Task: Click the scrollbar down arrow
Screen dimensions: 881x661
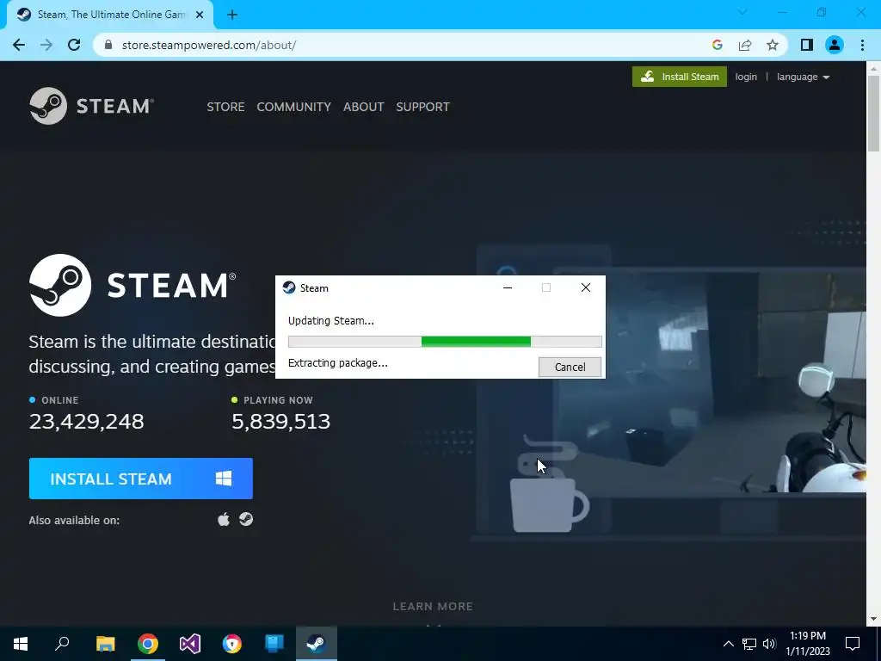Action: 873,620
